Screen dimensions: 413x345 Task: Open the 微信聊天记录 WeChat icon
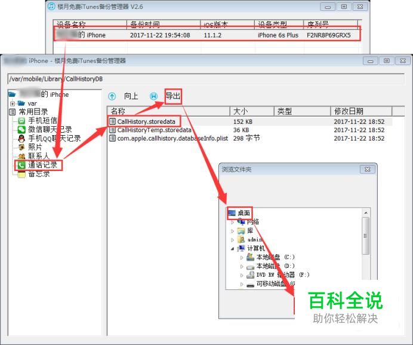click(x=21, y=130)
